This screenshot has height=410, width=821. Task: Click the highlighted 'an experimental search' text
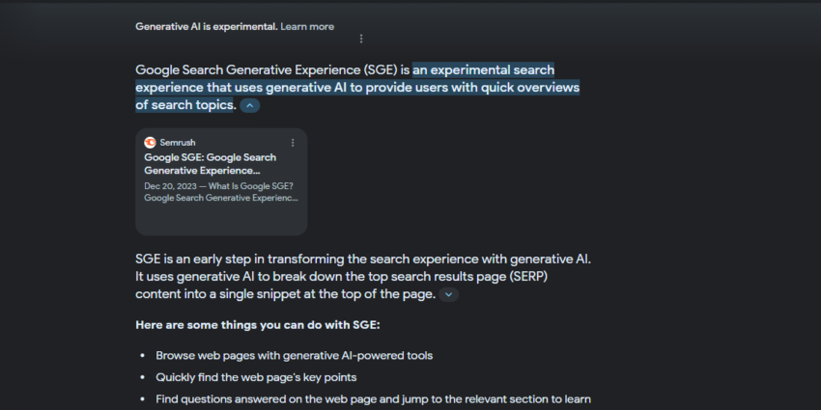click(483, 70)
